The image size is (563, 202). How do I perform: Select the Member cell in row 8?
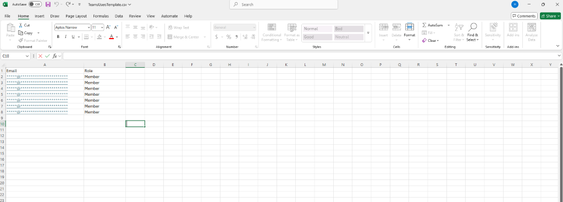[x=104, y=112]
